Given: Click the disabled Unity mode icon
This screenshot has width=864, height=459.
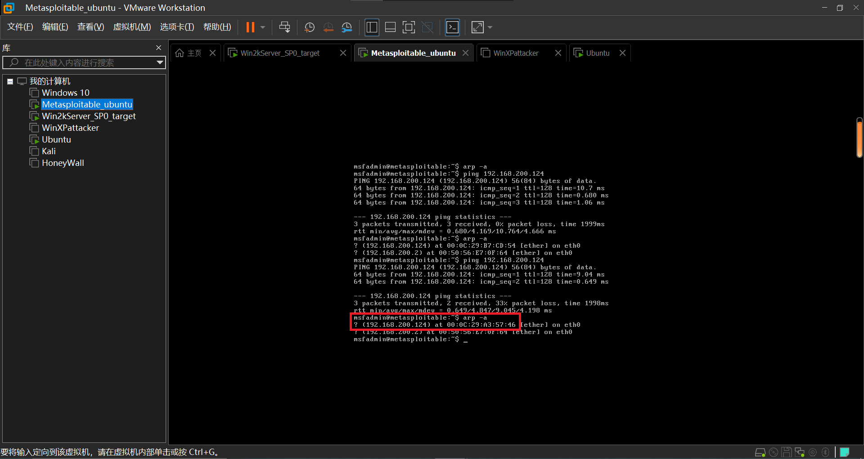Looking at the screenshot, I should (427, 27).
